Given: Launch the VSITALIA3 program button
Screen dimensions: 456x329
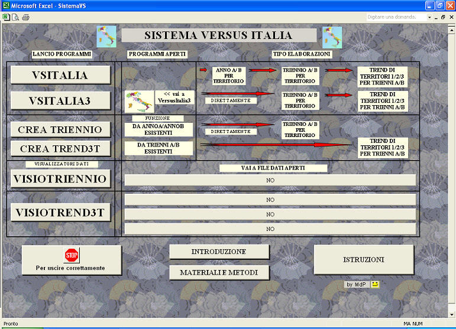Looking at the screenshot, I should point(60,101).
